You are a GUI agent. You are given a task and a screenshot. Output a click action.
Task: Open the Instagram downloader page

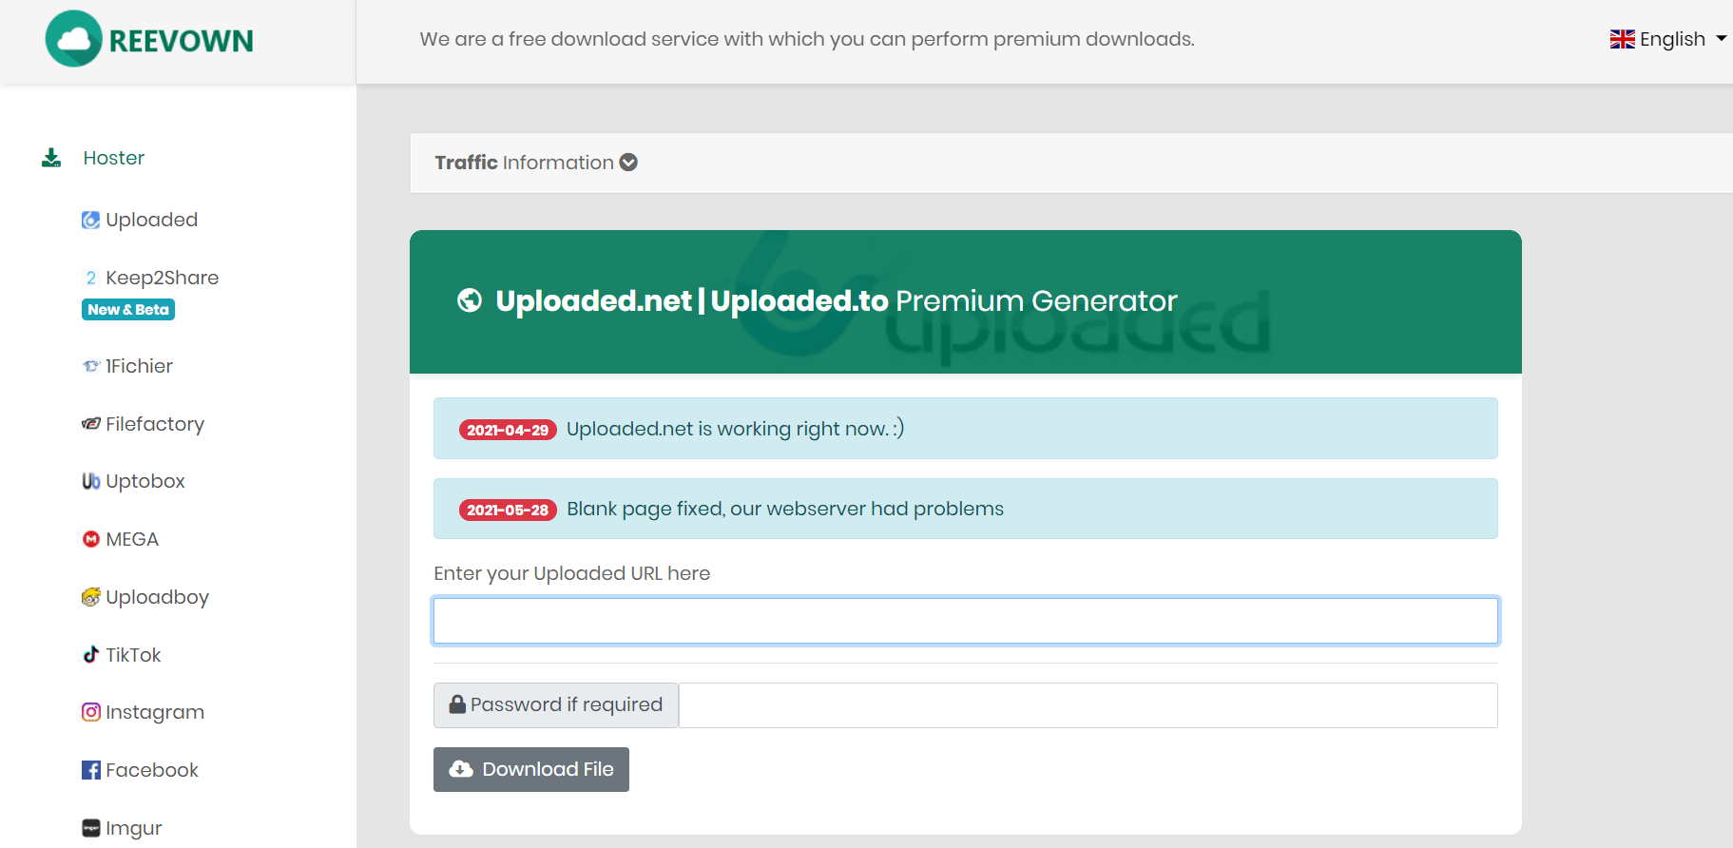point(155,712)
